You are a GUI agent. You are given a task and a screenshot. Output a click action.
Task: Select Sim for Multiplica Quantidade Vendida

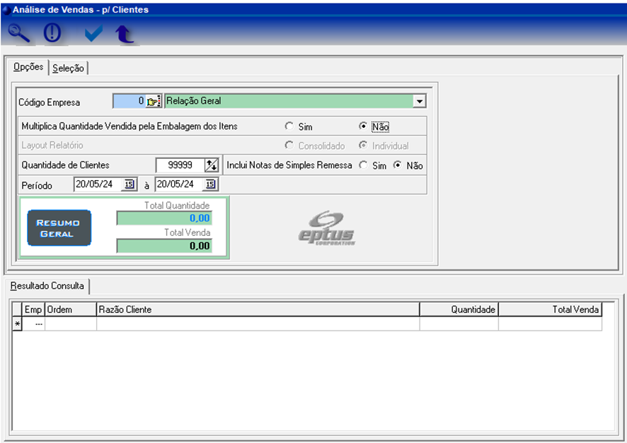(289, 126)
